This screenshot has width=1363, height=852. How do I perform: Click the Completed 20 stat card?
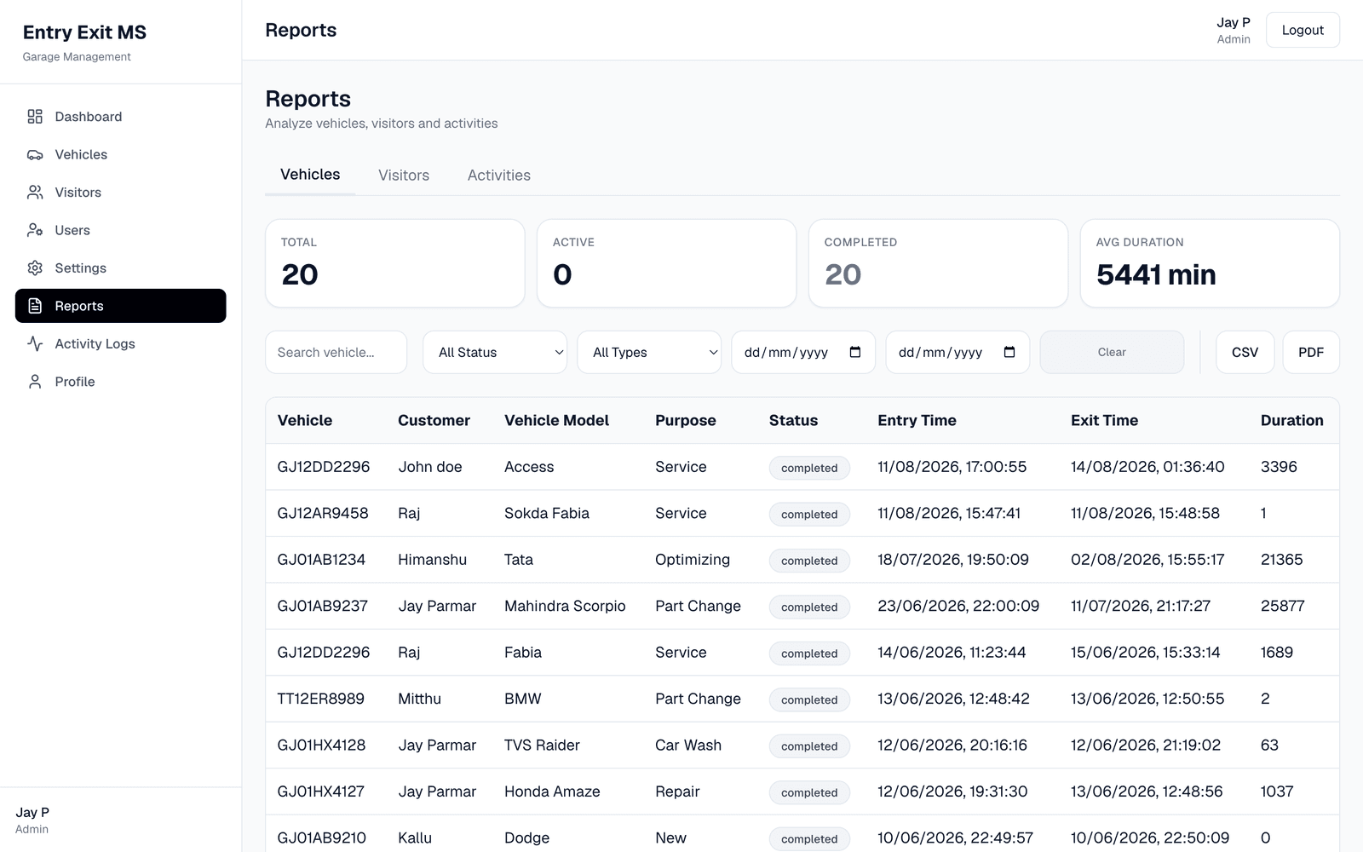click(x=938, y=263)
